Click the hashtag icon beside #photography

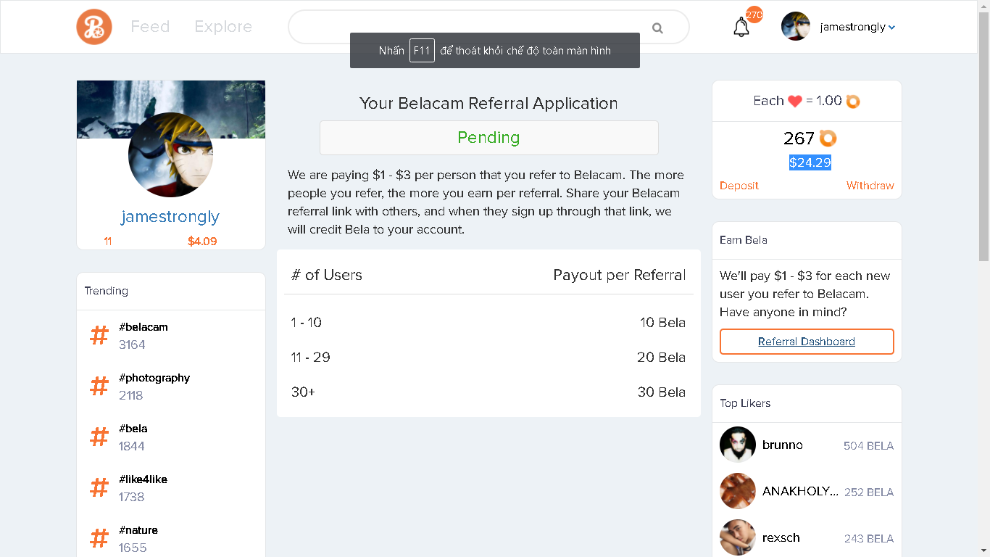pos(99,387)
